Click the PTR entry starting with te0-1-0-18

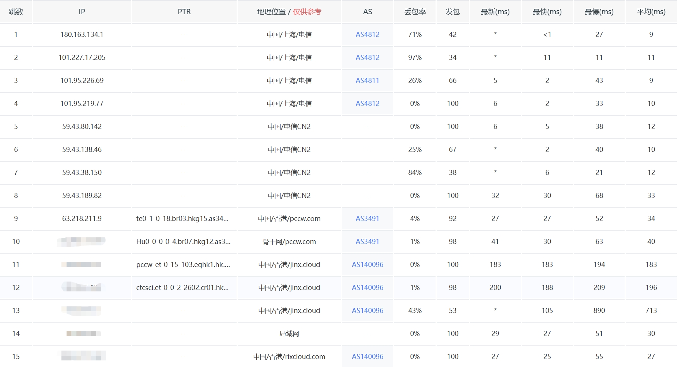point(184,218)
